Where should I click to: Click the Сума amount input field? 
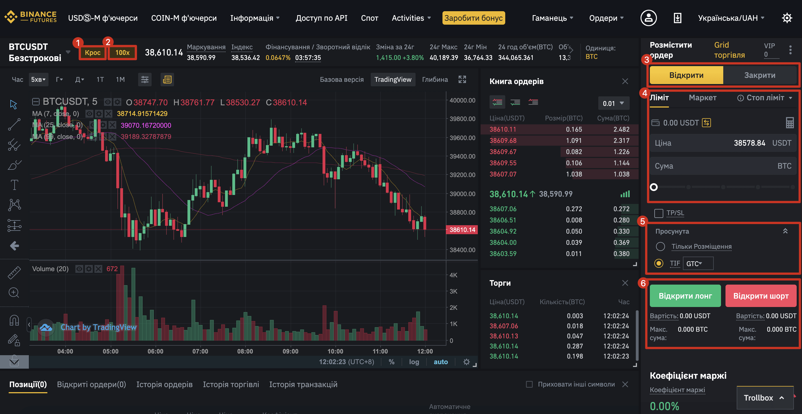tap(723, 166)
